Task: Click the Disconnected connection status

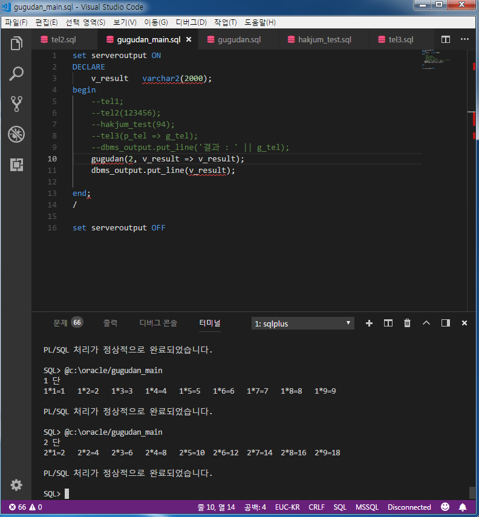Action: pyautogui.click(x=409, y=507)
